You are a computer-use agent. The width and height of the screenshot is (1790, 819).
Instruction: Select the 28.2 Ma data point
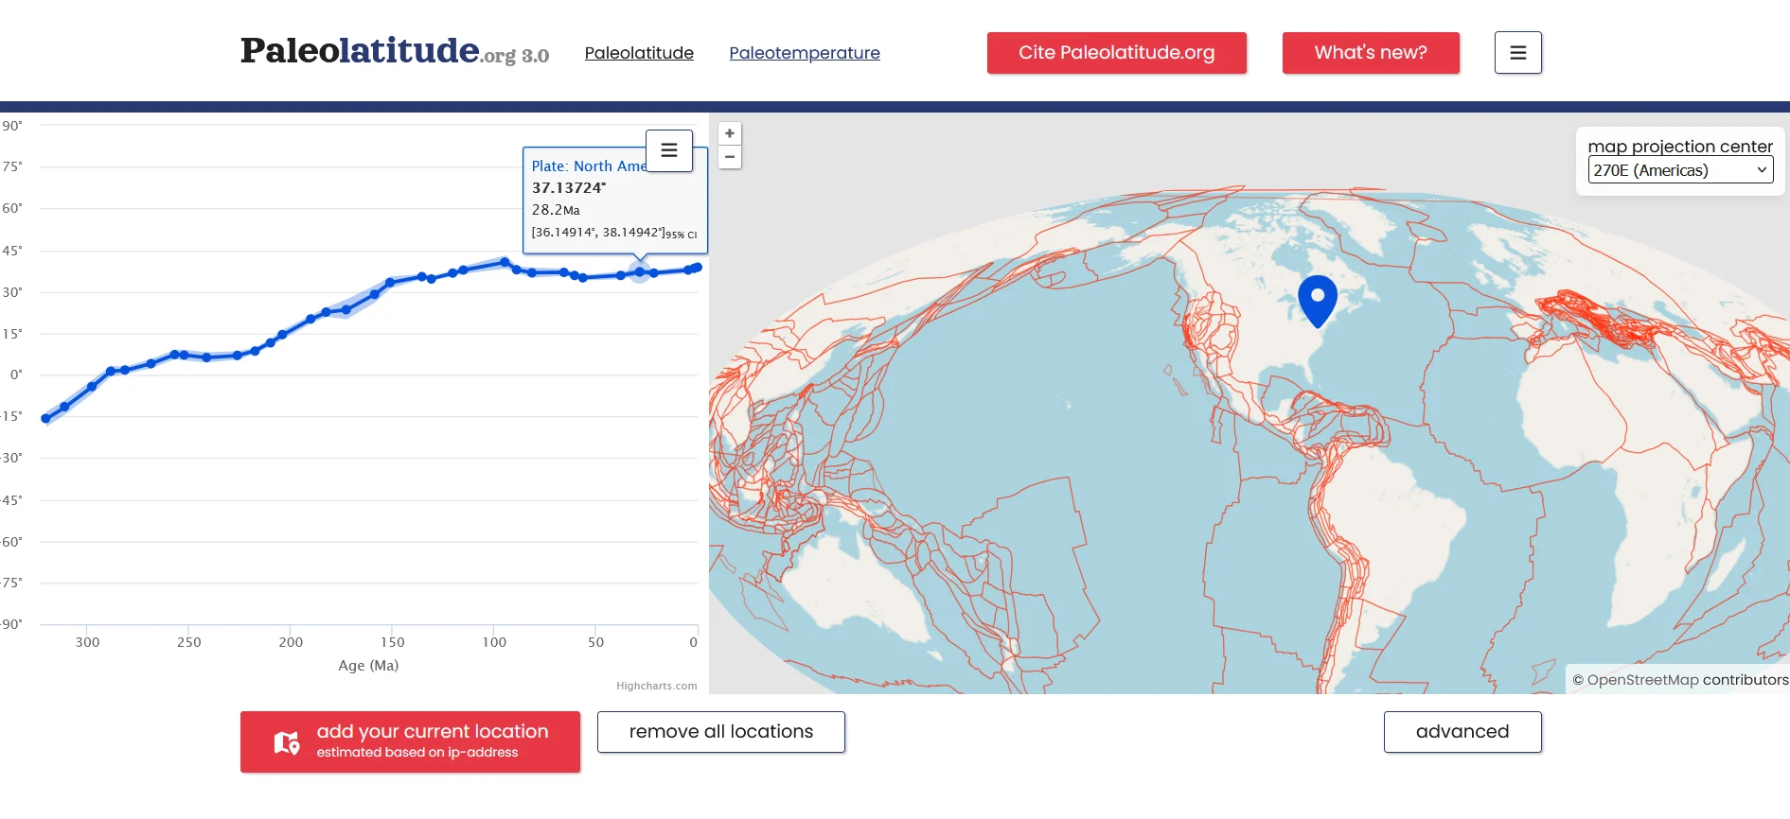click(x=640, y=272)
